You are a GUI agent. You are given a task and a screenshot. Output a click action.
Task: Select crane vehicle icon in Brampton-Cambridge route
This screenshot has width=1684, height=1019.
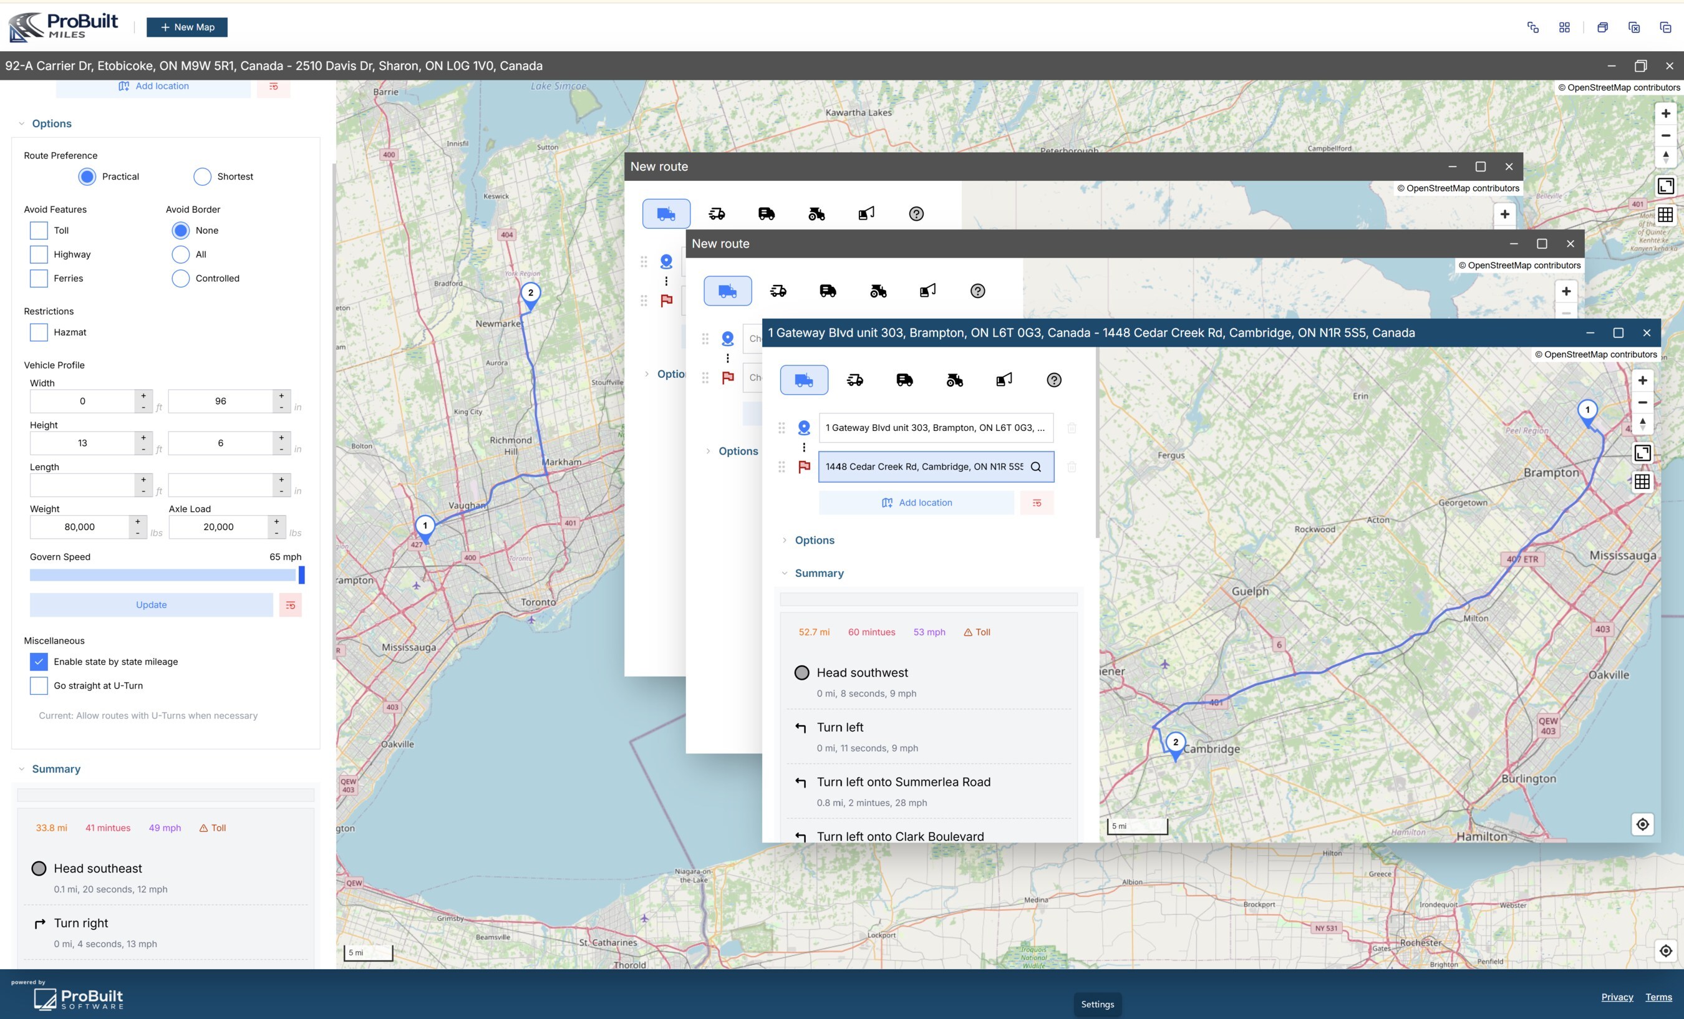[x=1004, y=380]
